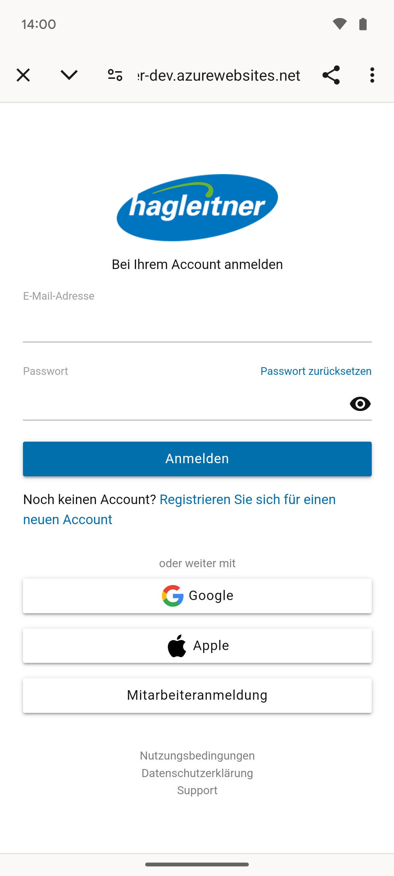The width and height of the screenshot is (394, 876).
Task: Open the three-dot overflow menu
Action: tap(372, 75)
